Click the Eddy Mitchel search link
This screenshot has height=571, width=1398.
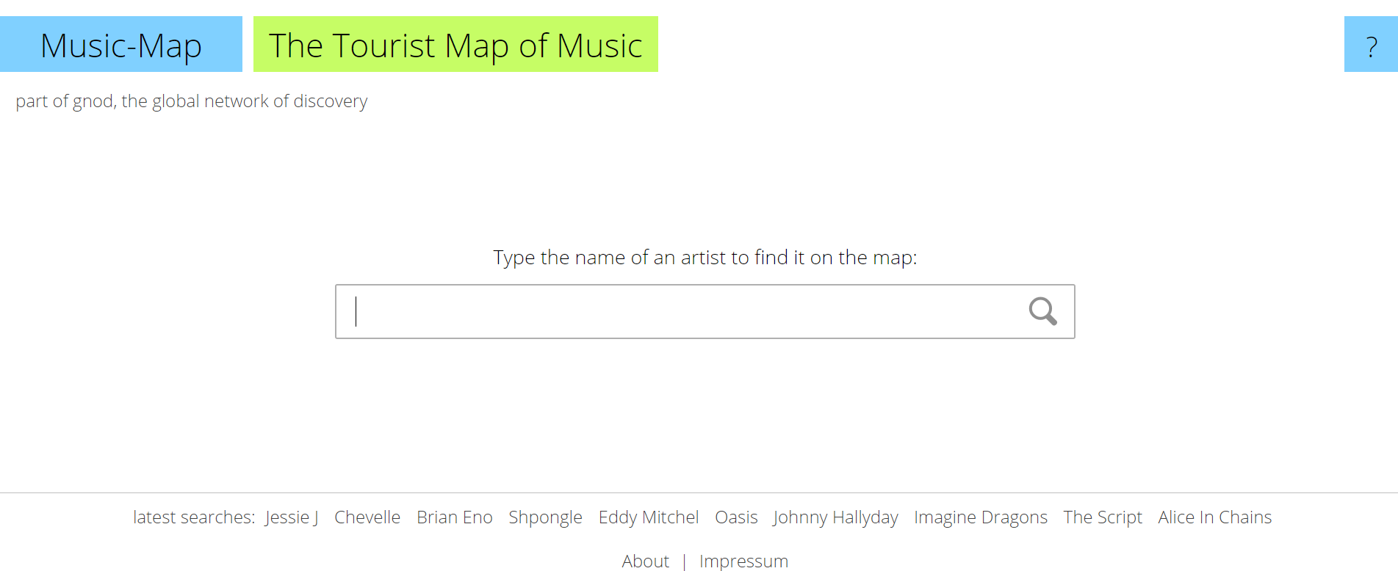coord(648,517)
